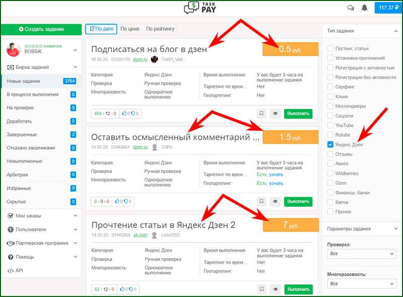Open dzen.ru link in the 15.05.23 task
The image size is (403, 297).
[x=140, y=147]
